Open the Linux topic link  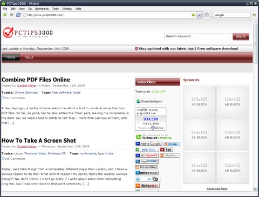point(18,153)
